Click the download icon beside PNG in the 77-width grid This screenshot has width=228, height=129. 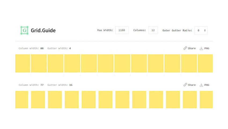201,85
